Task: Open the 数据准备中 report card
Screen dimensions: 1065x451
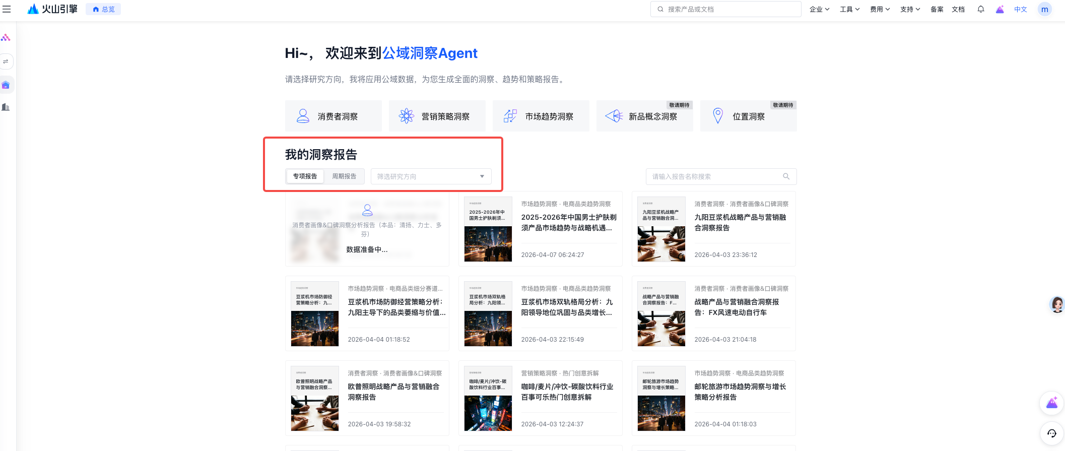Action: click(367, 229)
